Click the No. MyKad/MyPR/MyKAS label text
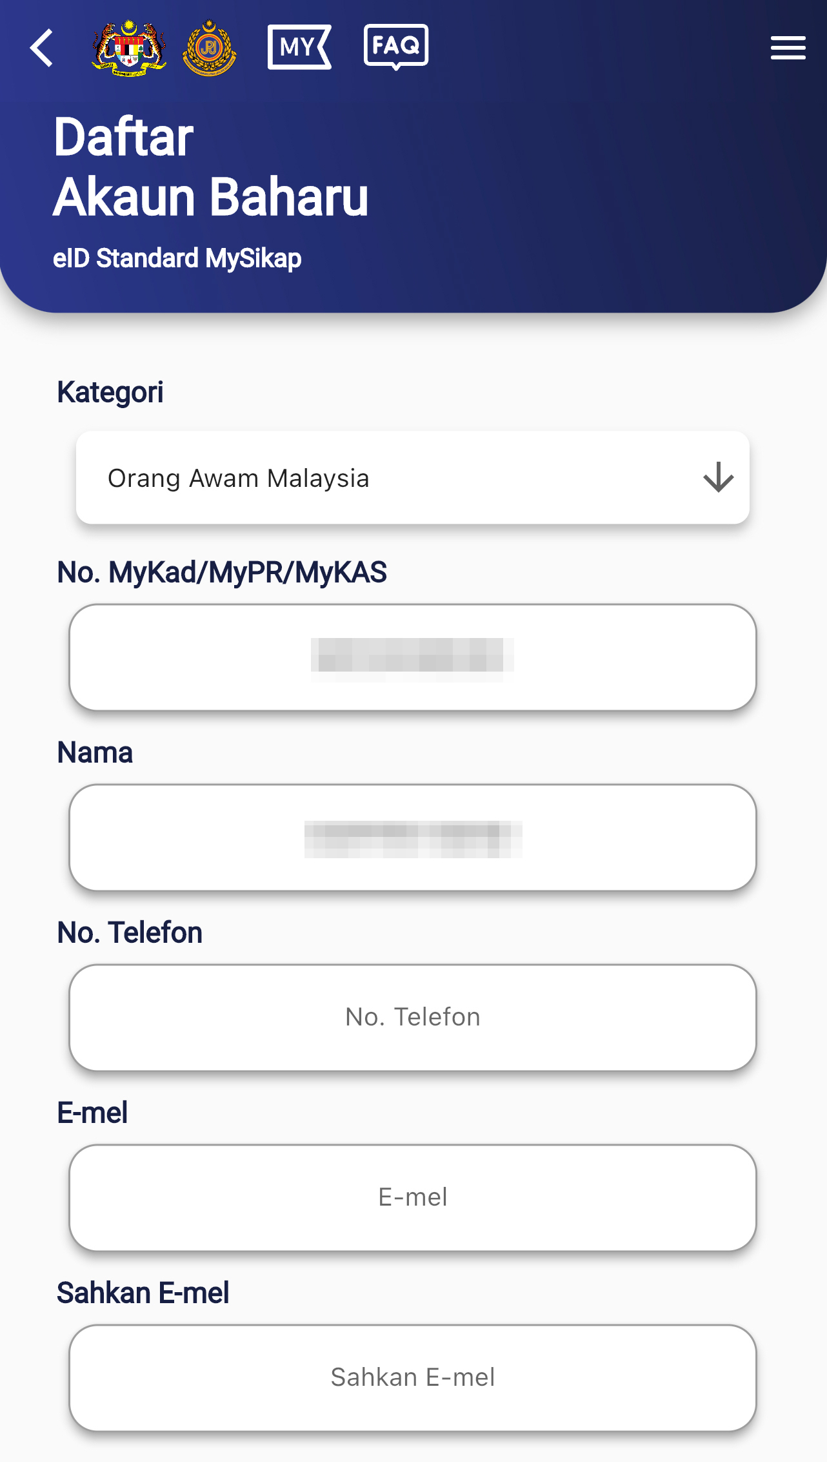The width and height of the screenshot is (827, 1462). coord(222,573)
